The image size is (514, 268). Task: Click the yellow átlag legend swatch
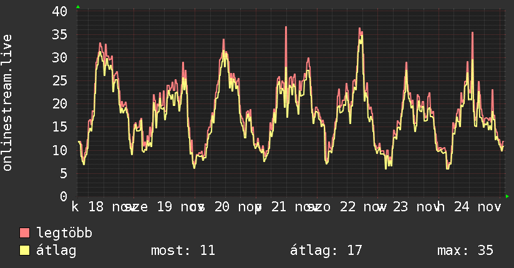(24, 251)
